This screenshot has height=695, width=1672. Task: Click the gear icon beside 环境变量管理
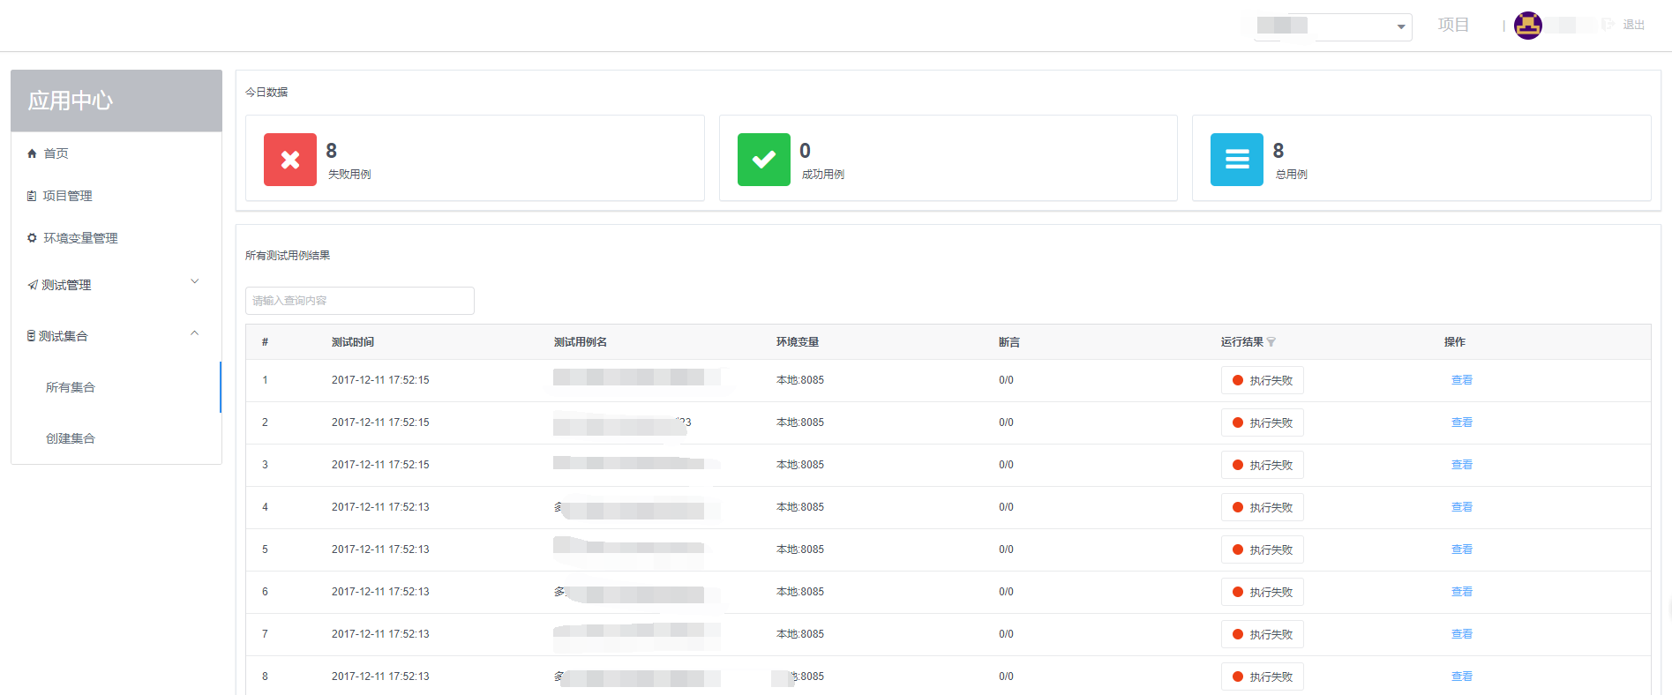[x=33, y=238]
